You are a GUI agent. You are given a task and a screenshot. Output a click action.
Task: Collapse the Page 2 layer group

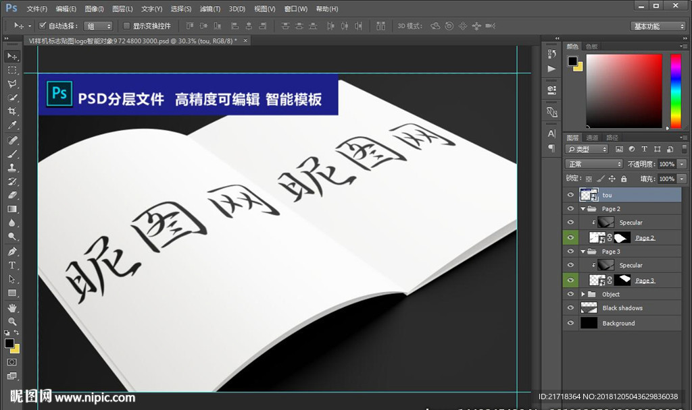click(x=583, y=209)
